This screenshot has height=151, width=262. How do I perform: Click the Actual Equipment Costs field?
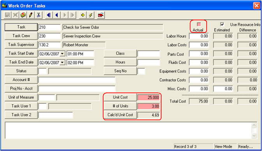coord(199,71)
